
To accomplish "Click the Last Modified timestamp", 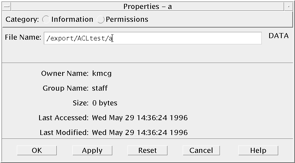I will point(140,132).
